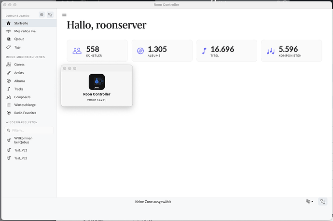This screenshot has height=221, width=333.
Task: Open the Qobuz section
Action: (20, 39)
